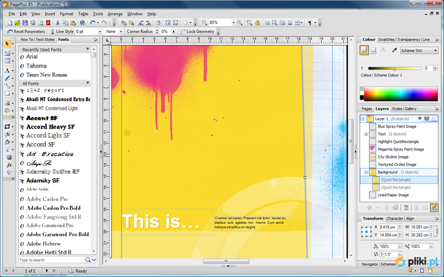444x277 pixels.
Task: Select the Artistic Text tool (A)
Action: point(7,70)
